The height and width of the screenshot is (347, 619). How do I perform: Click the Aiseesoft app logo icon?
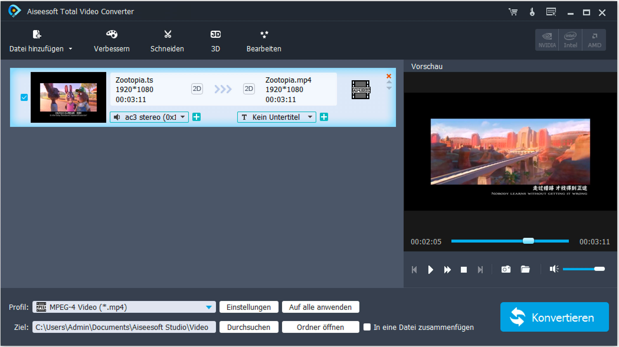click(14, 11)
